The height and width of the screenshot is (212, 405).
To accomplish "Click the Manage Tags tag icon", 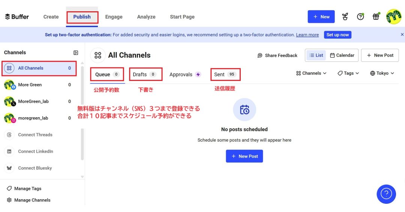I will 9,188.
